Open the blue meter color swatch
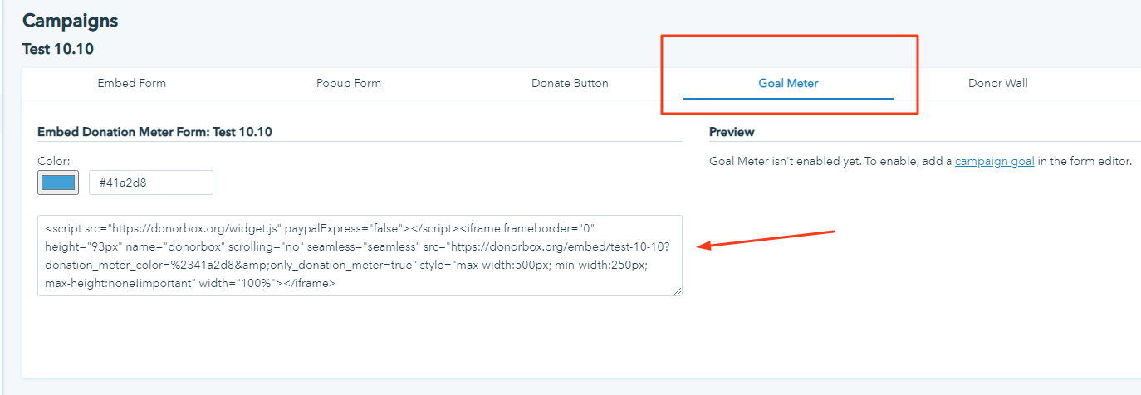 [58, 183]
